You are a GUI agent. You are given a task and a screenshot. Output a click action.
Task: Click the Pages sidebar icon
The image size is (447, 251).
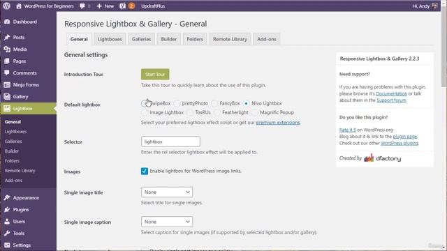point(7,61)
